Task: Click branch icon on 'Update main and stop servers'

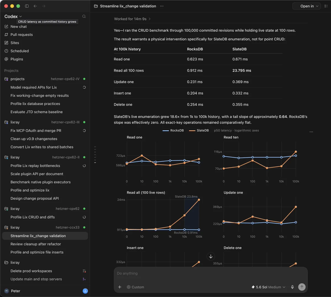Action: pyautogui.click(x=84, y=279)
